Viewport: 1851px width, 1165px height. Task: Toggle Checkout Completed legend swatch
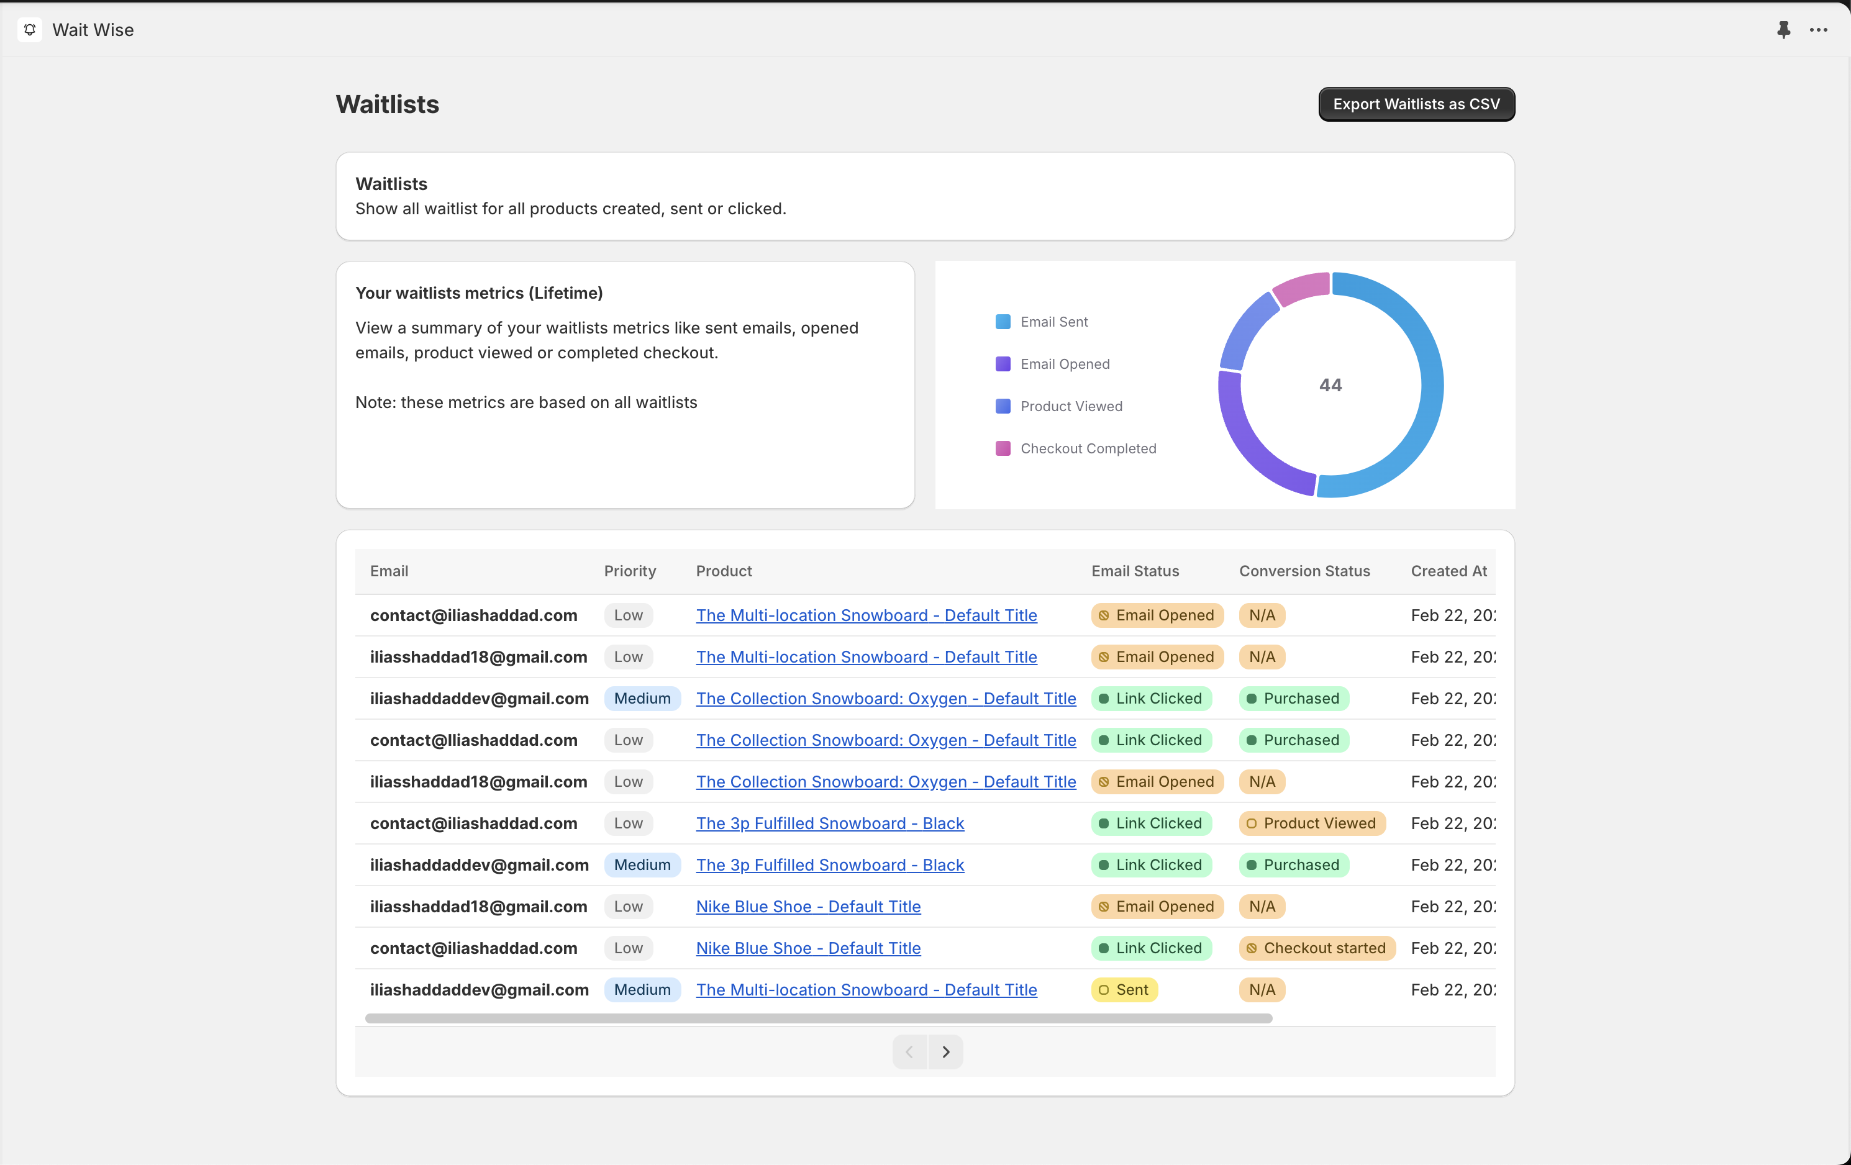pos(1003,448)
